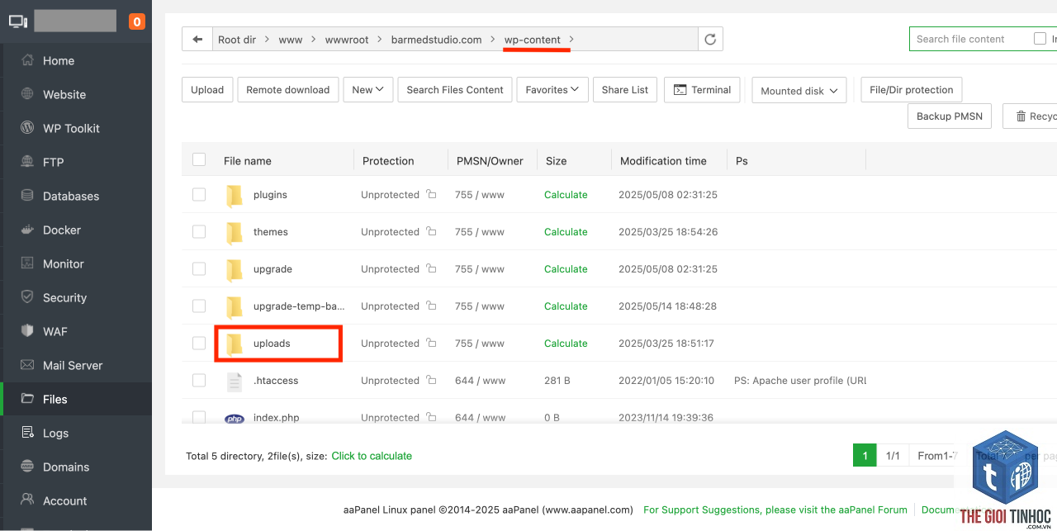Screen dimensions: 1057x531
Task: Click the Home house icon in sidebar
Action: (27, 60)
